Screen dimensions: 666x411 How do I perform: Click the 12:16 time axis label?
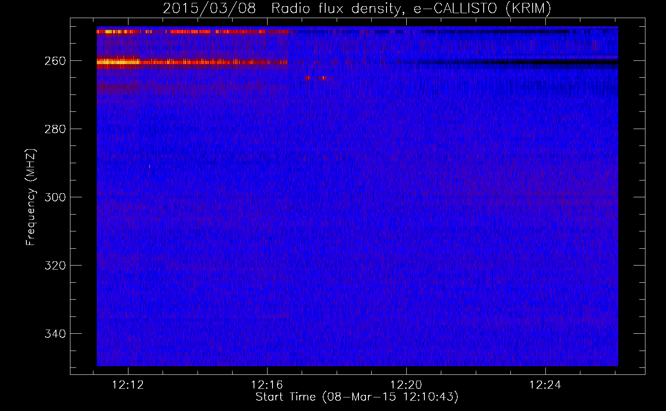pyautogui.click(x=267, y=385)
